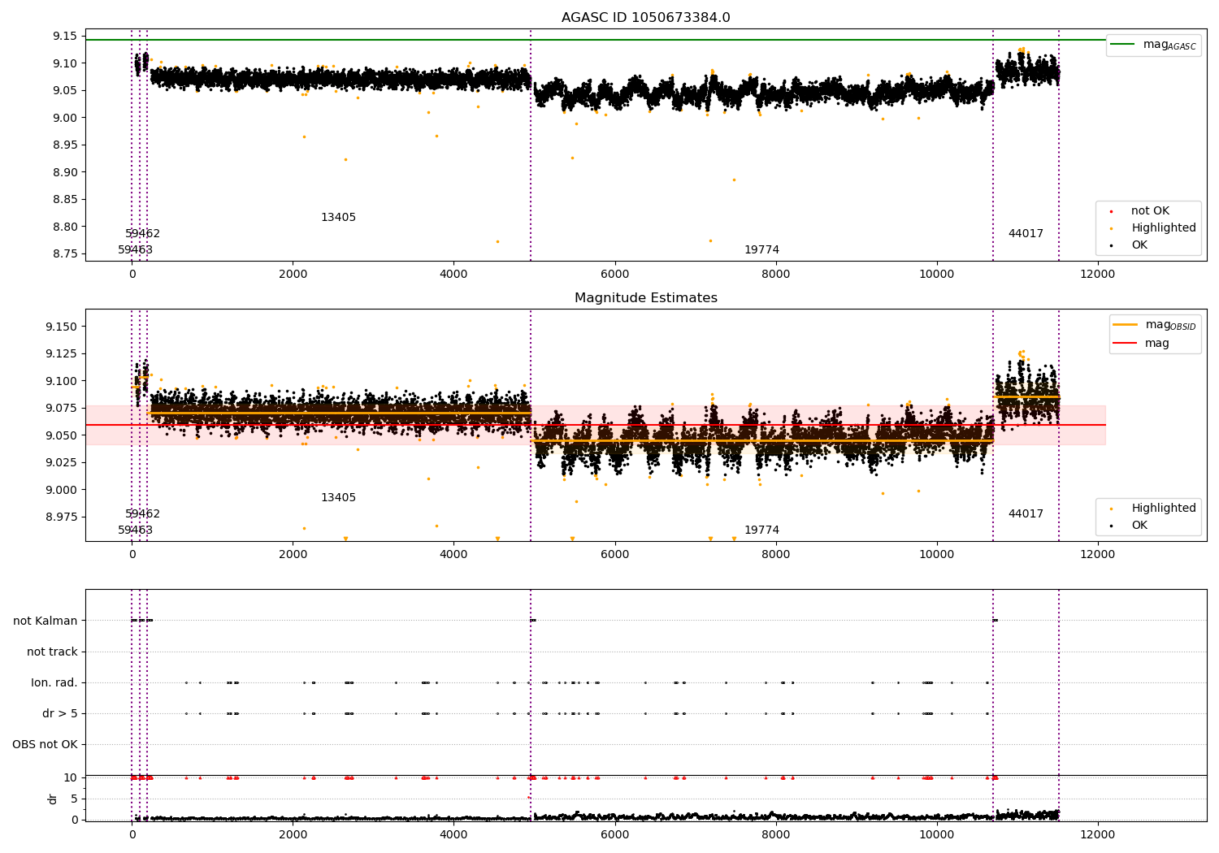Click obsid label 13405 in top plot
1219x853 pixels.
[338, 218]
